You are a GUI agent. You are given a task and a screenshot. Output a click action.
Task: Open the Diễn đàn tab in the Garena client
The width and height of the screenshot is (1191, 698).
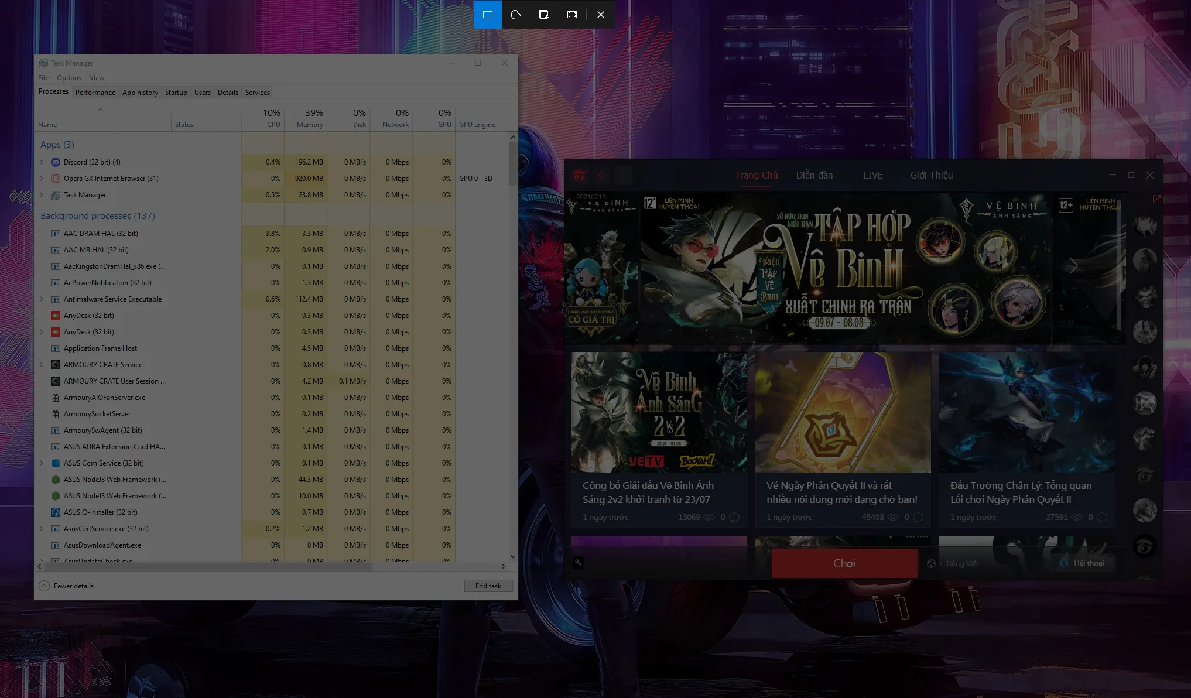(814, 175)
